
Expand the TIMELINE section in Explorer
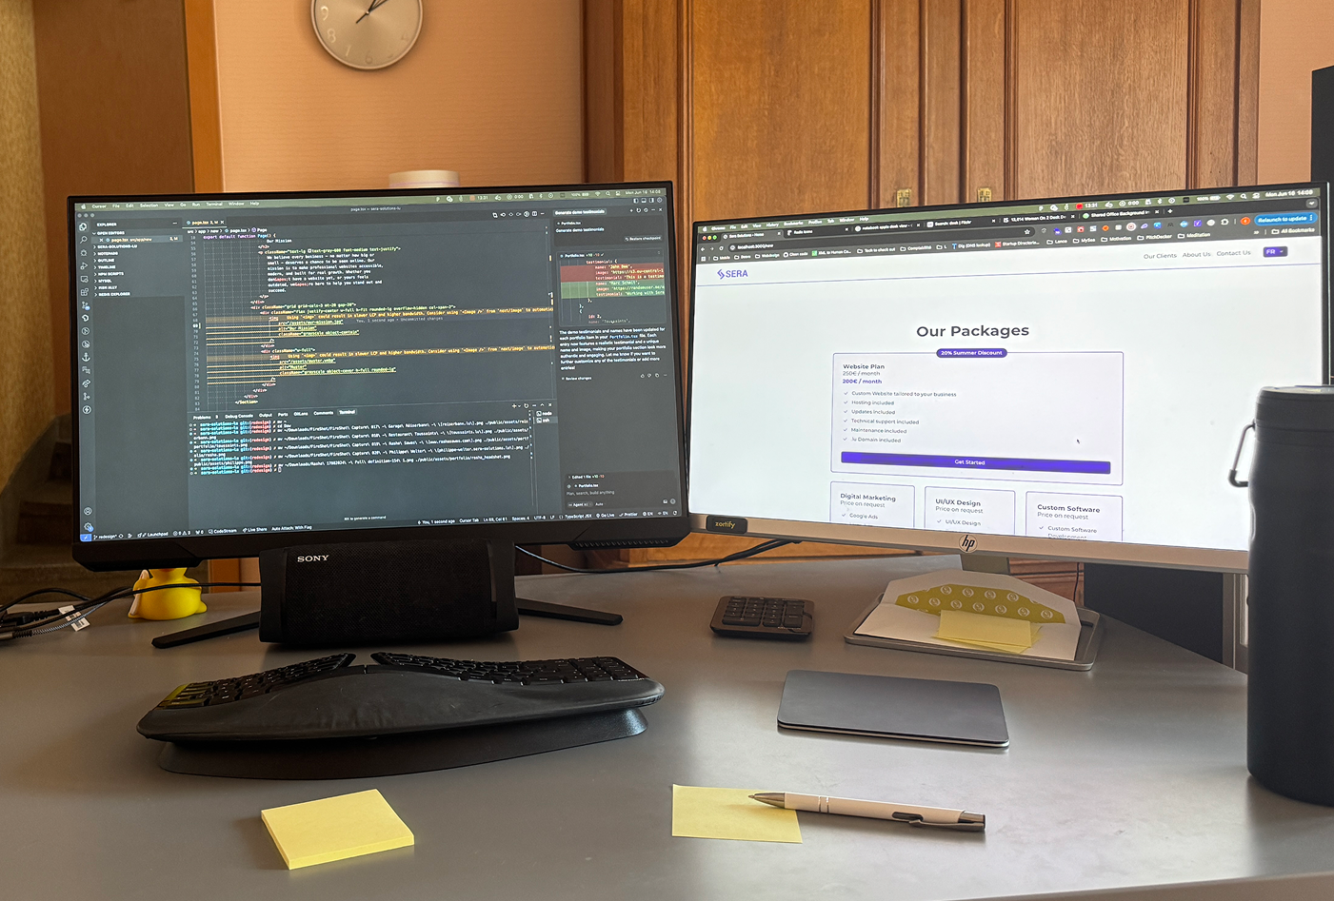pos(107,266)
